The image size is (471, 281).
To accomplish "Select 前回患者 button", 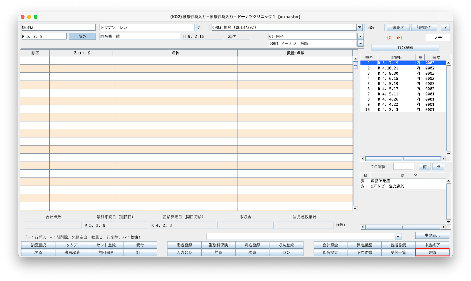I will coord(106,252).
